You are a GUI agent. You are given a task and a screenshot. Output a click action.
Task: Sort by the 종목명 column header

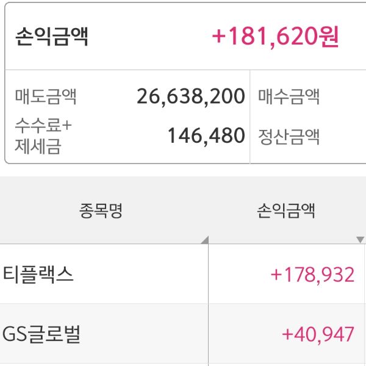[x=101, y=212]
